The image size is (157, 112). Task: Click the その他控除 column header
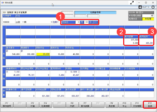tap(132, 69)
